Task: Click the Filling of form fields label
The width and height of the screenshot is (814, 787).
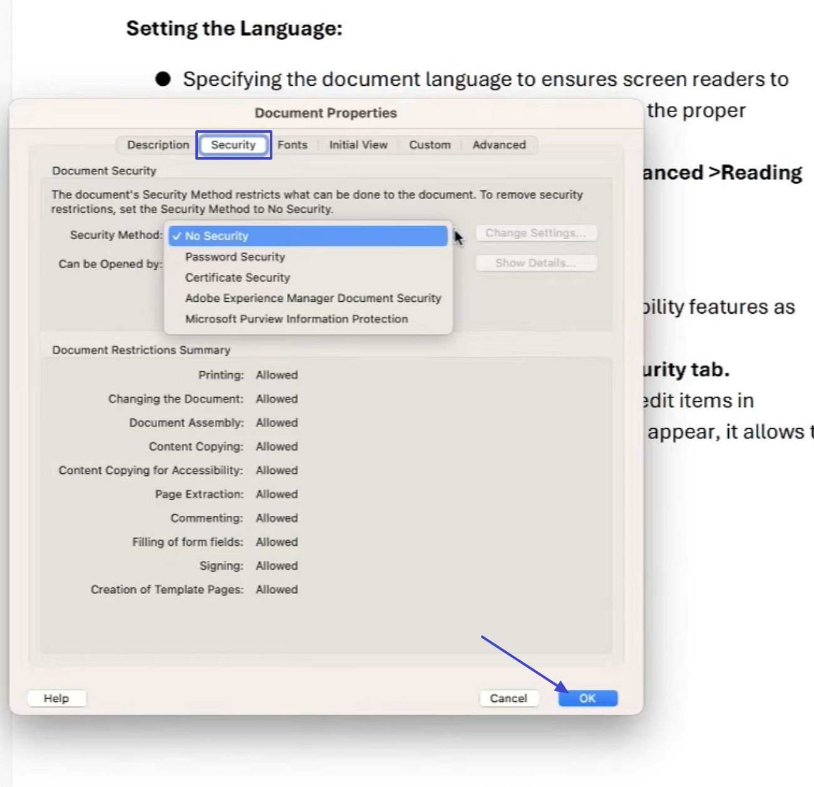Action: coord(188,542)
